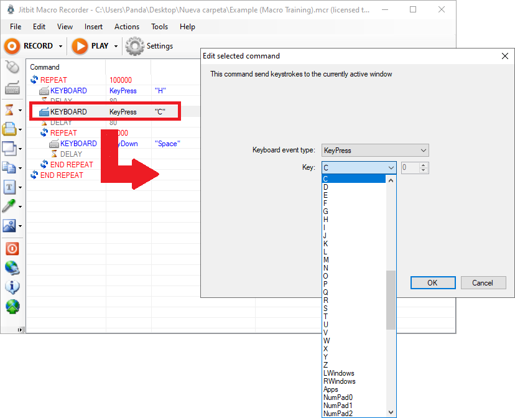Choose M in key list

(354, 260)
